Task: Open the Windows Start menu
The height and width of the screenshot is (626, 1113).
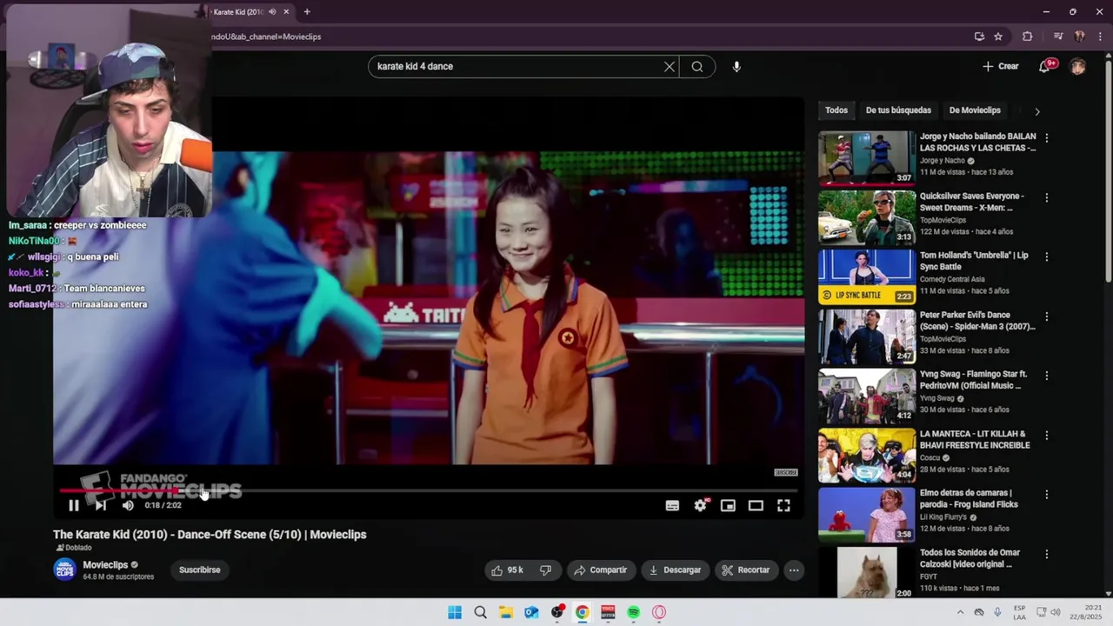Action: [455, 612]
